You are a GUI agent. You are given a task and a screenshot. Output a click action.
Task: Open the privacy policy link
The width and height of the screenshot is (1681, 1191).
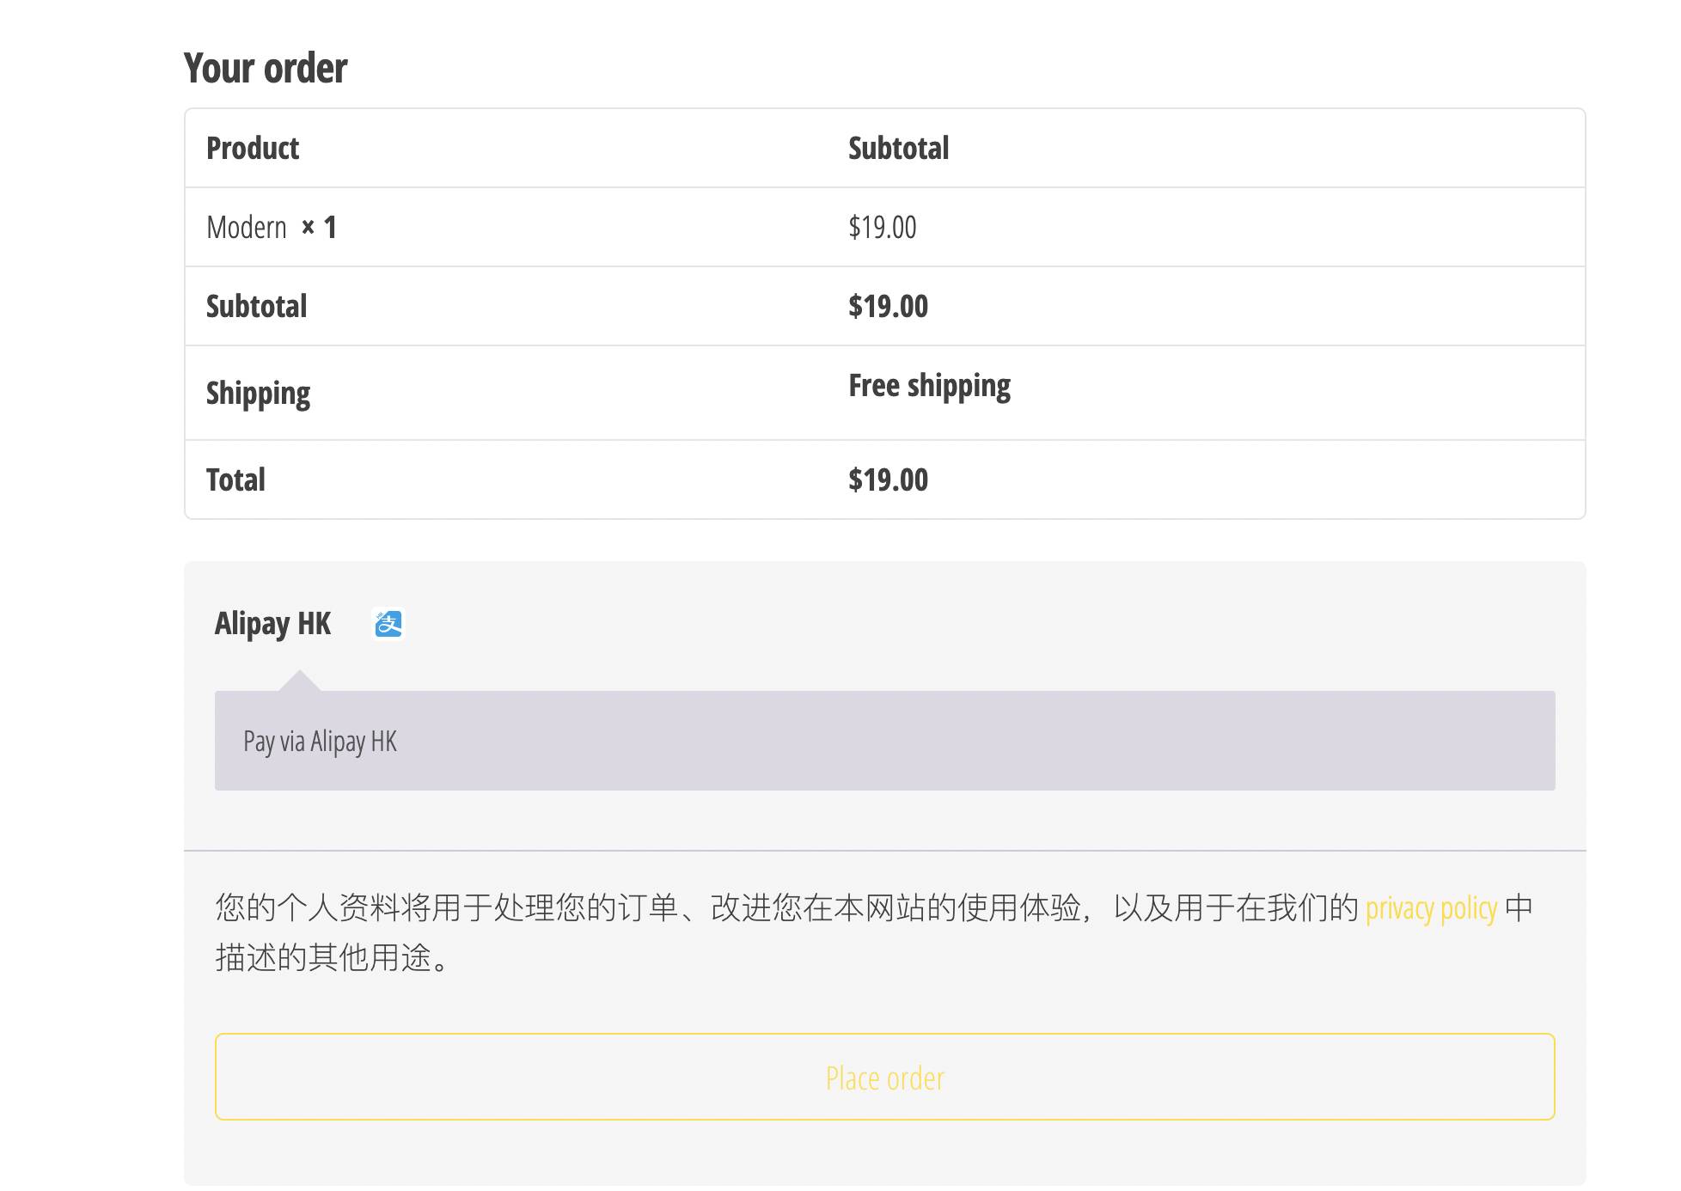[1431, 908]
